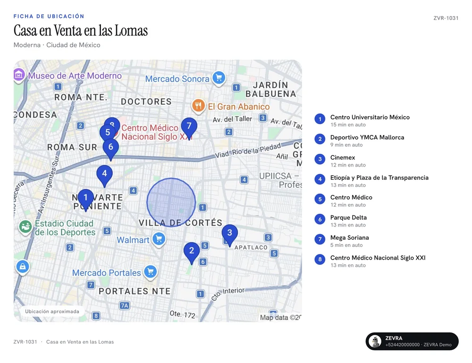Click the APATLACO map label
472x363 pixels.
tap(251, 247)
